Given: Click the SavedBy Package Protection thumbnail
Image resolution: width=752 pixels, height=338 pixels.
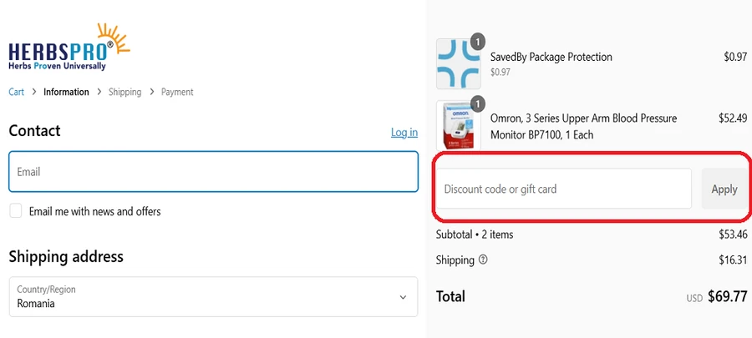Looking at the screenshot, I should tap(459, 63).
